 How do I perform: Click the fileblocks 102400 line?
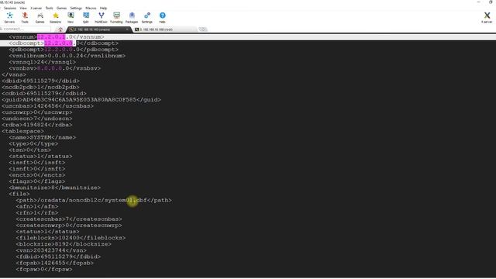pos(71,238)
